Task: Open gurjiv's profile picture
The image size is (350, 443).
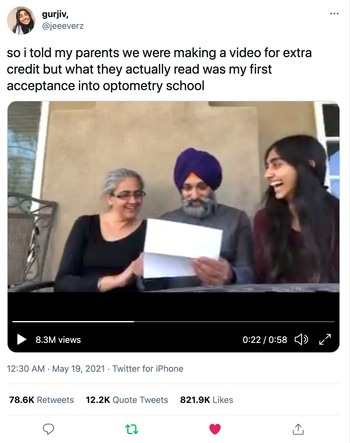Action: [x=21, y=21]
